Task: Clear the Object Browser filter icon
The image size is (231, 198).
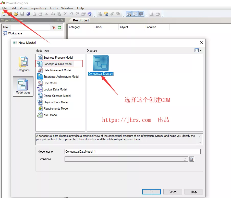Action: 54,28
